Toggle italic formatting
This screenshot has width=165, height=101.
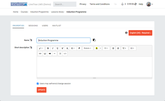click(53, 48)
